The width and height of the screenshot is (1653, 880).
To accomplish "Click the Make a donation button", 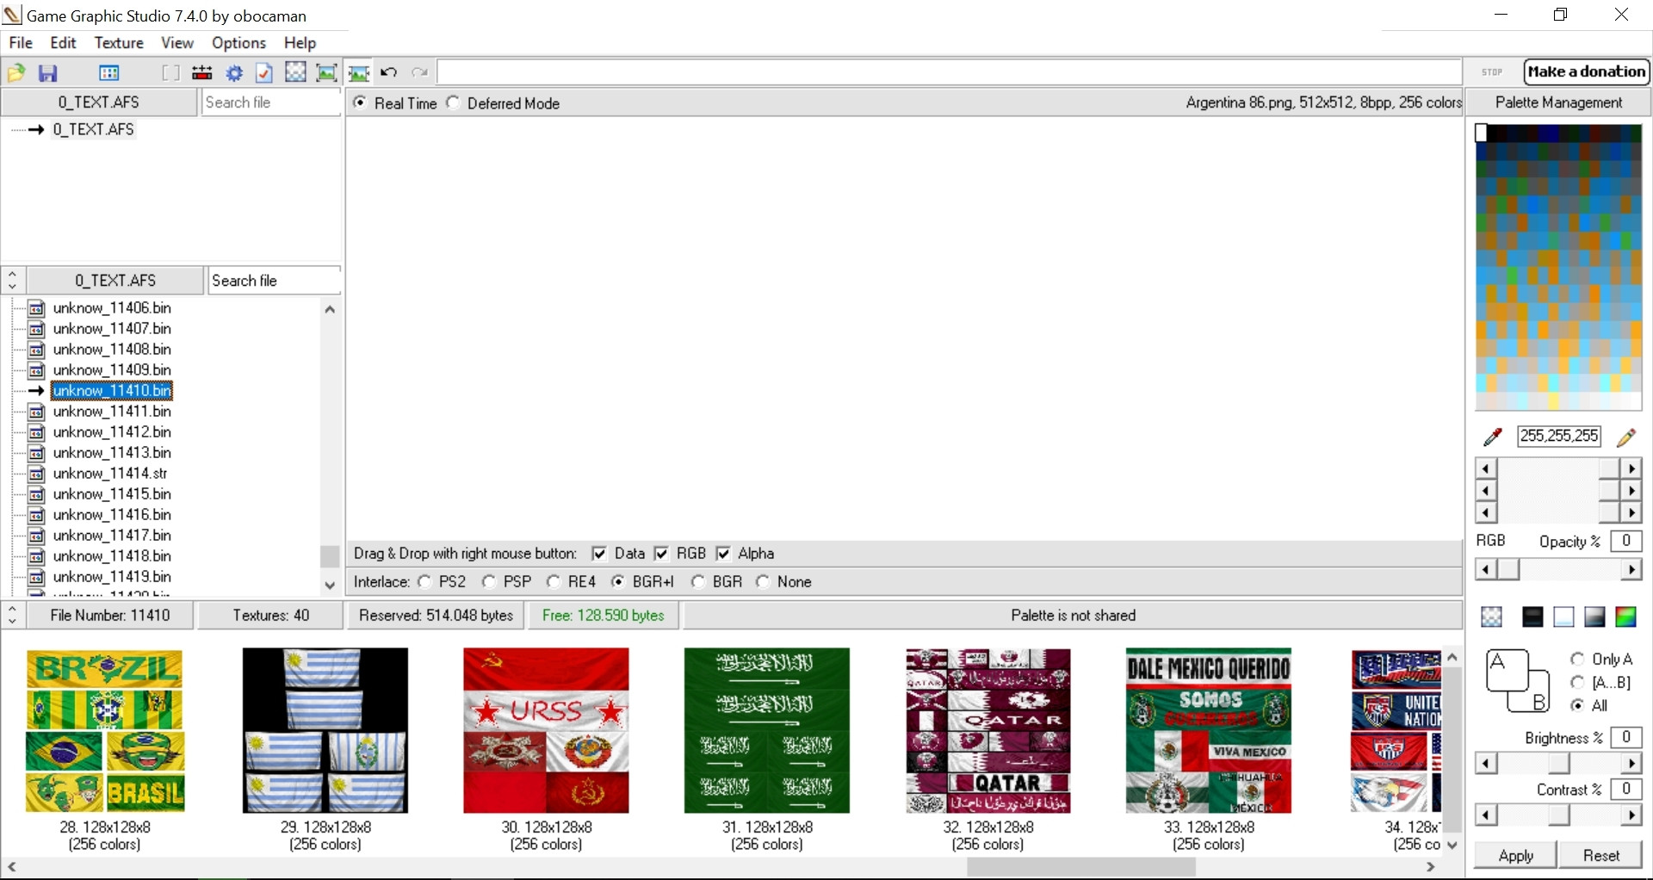I will [x=1587, y=72].
